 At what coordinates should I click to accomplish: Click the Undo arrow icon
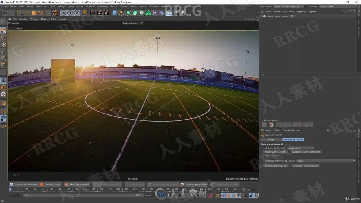(x=5, y=13)
